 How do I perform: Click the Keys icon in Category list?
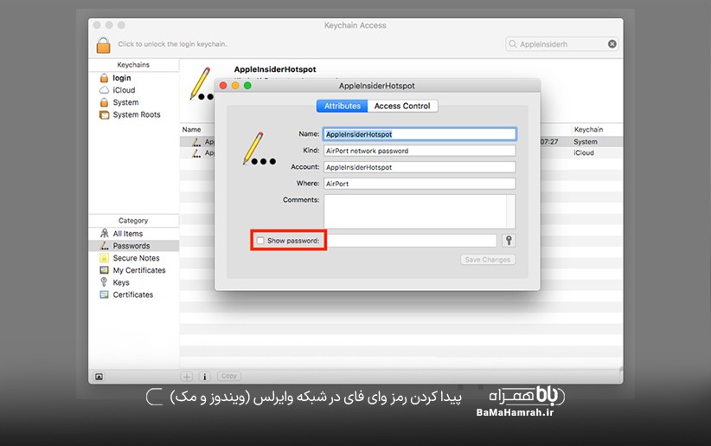[104, 282]
